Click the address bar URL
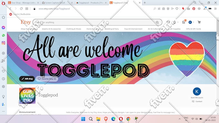Viewport: 219px width, 123px height. pyautogui.click(x=54, y=9)
